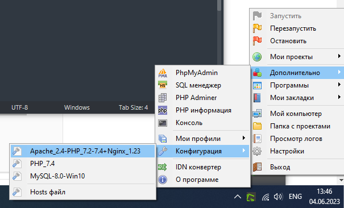Open the Настройки menu entry
Screen dimensions: 344x208
tap(297, 151)
